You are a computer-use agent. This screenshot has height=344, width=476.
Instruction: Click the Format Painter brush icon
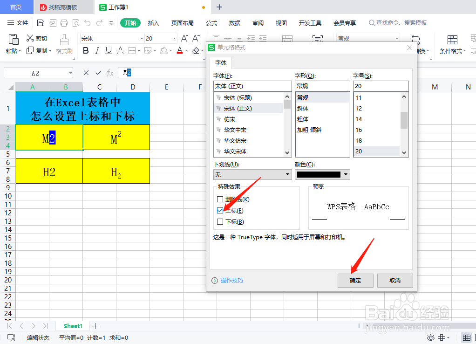pos(64,40)
